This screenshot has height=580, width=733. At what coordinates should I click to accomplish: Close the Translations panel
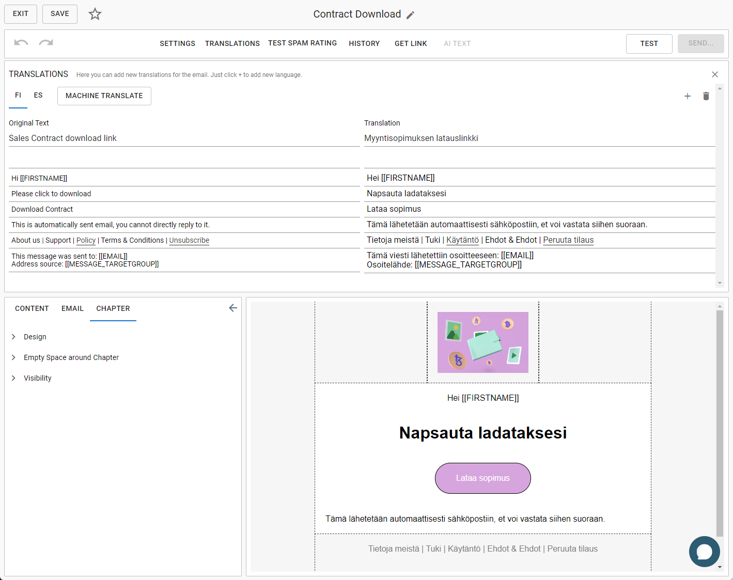click(714, 74)
